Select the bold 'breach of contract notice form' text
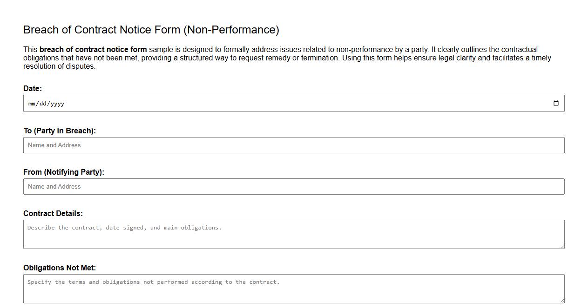This screenshot has height=308, width=588. 93,49
